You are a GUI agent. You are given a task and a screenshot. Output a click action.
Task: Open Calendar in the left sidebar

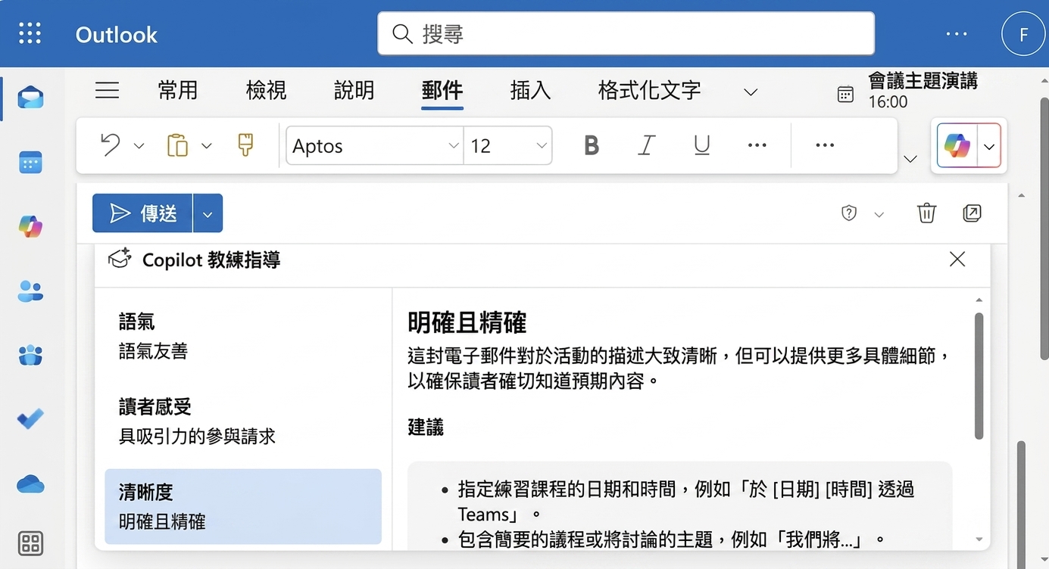tap(30, 162)
